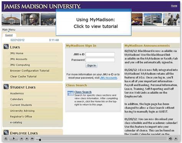Viewport: 182px width, 143px height.
Task: Open the e-catalog link
Action: (16, 122)
